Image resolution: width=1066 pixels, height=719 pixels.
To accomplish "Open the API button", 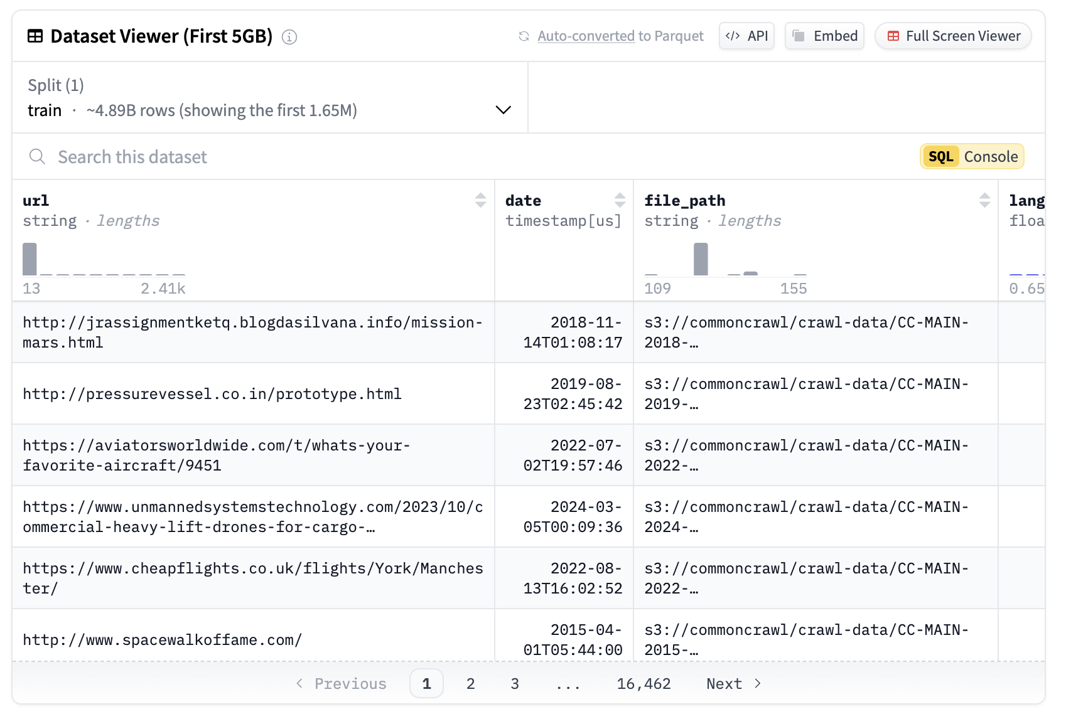I will [x=746, y=36].
